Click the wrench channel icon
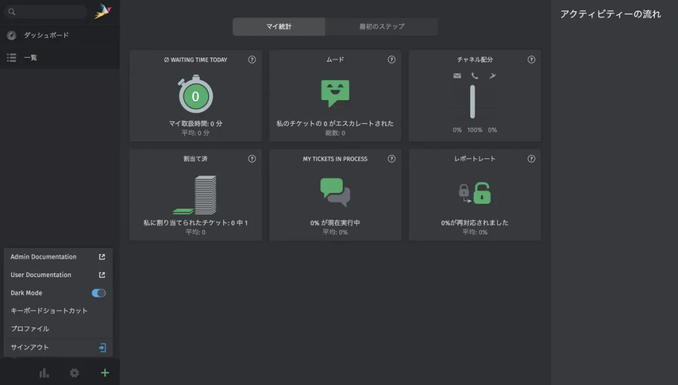This screenshot has width=678, height=385. [493, 75]
